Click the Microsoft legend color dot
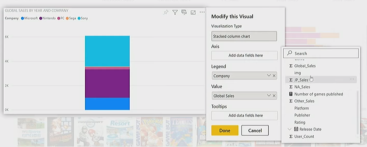Image resolution: width=367 pixels, height=147 pixels. coord(22,18)
